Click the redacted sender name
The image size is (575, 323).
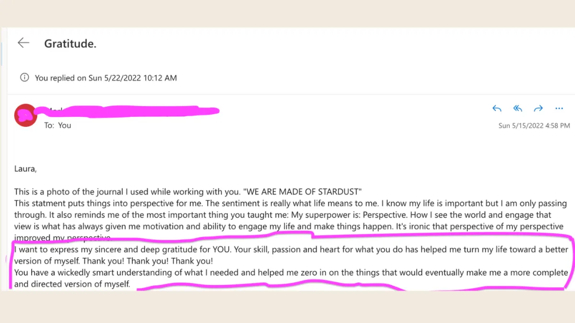coord(129,111)
